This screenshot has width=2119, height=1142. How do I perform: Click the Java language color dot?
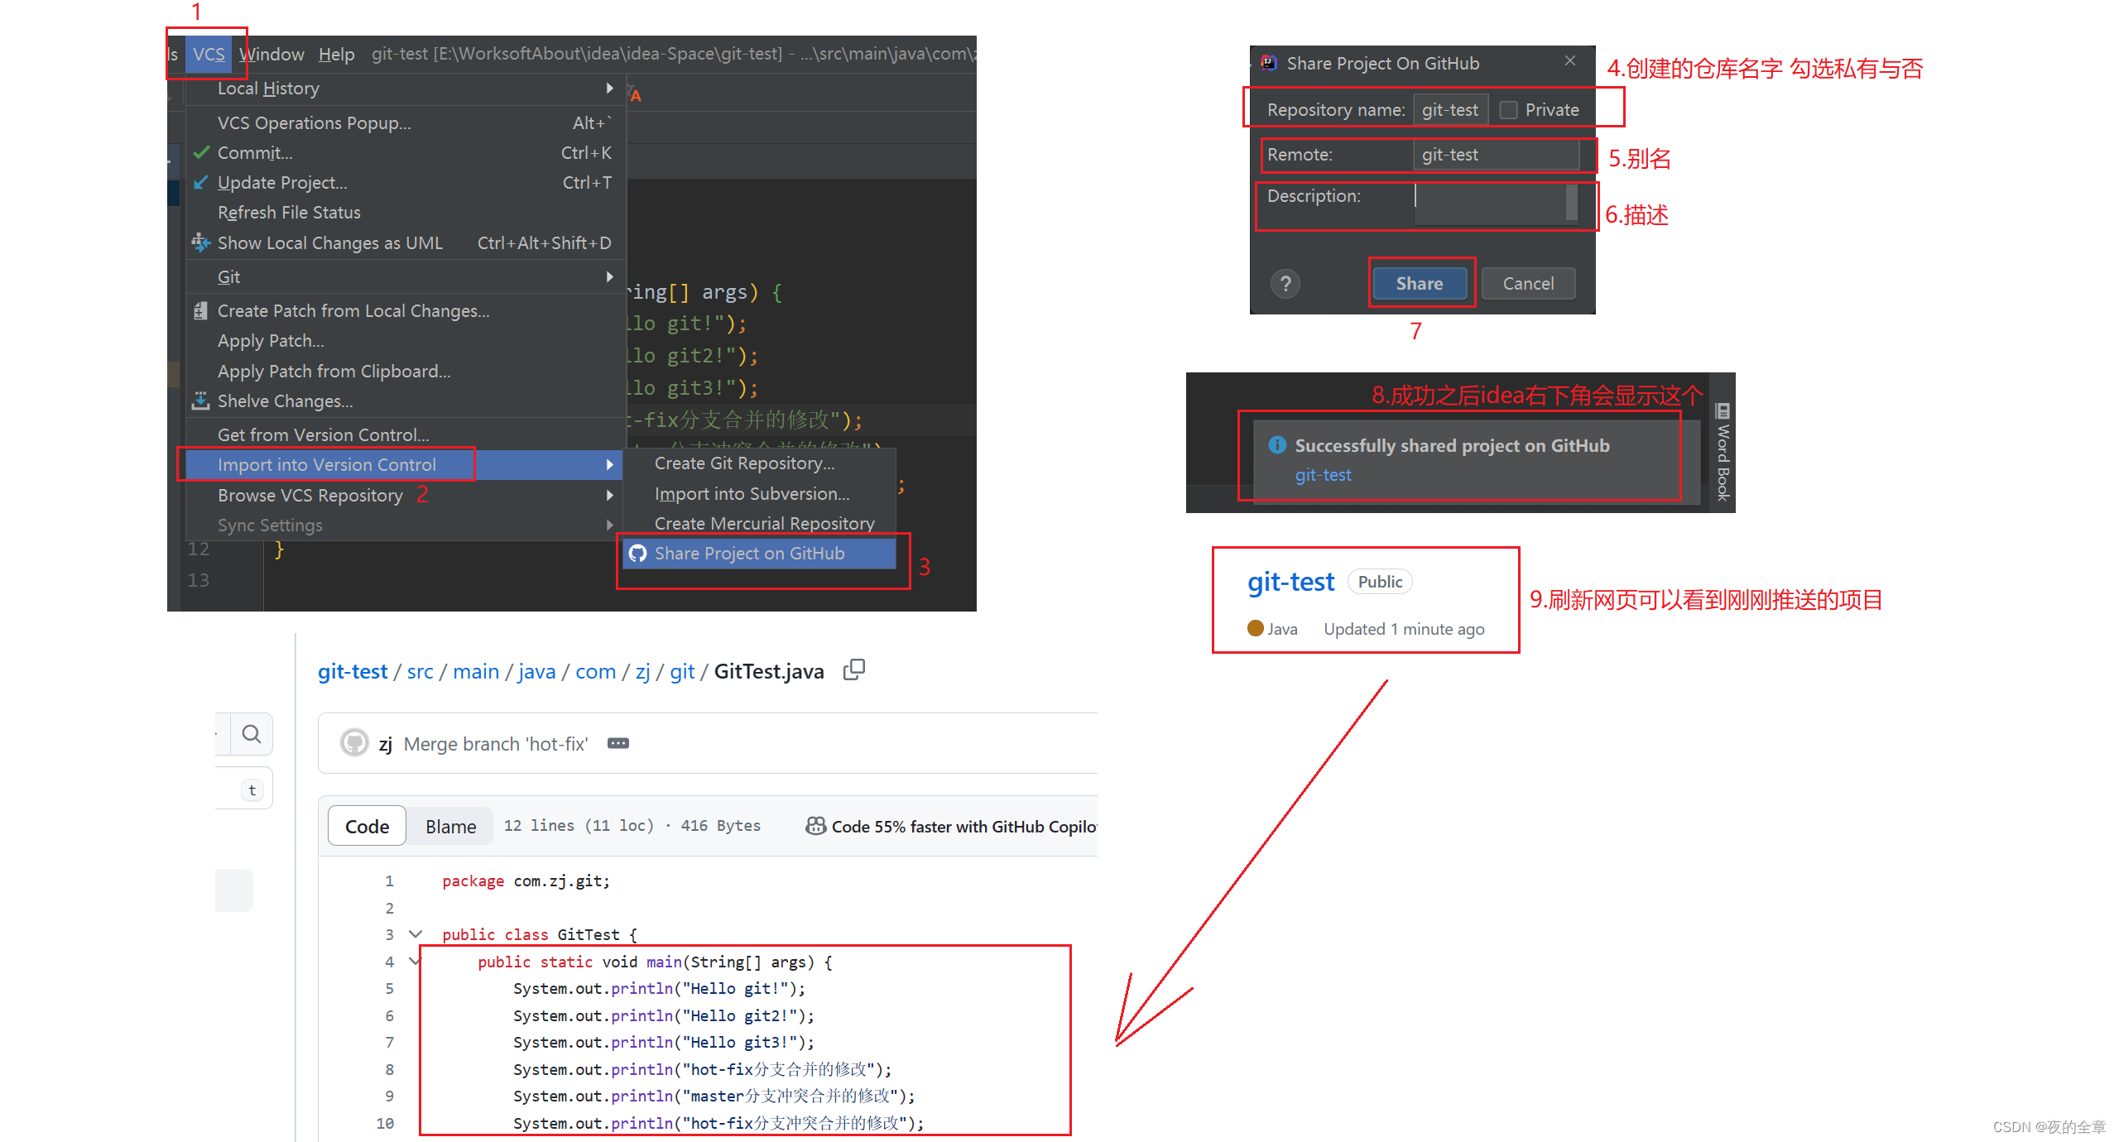1255,628
